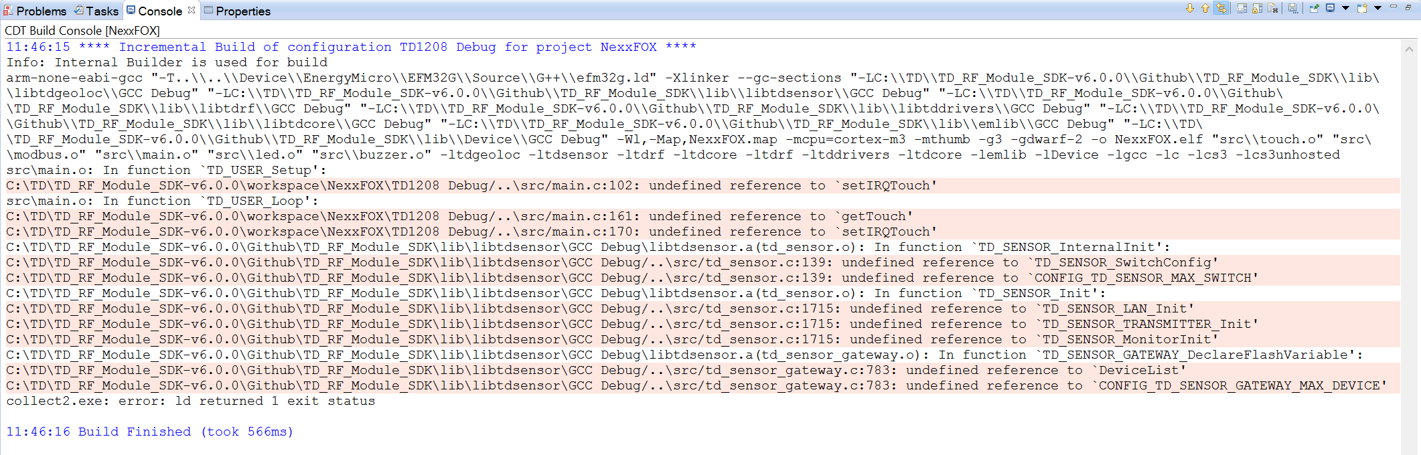1421x455 pixels.
Task: Click the Problems tab icon
Action: pos(8,10)
